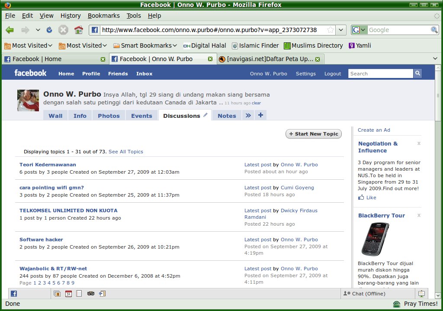Click the calendar icon in Facebook bottom bar
The image size is (443, 311).
[x=68, y=294]
